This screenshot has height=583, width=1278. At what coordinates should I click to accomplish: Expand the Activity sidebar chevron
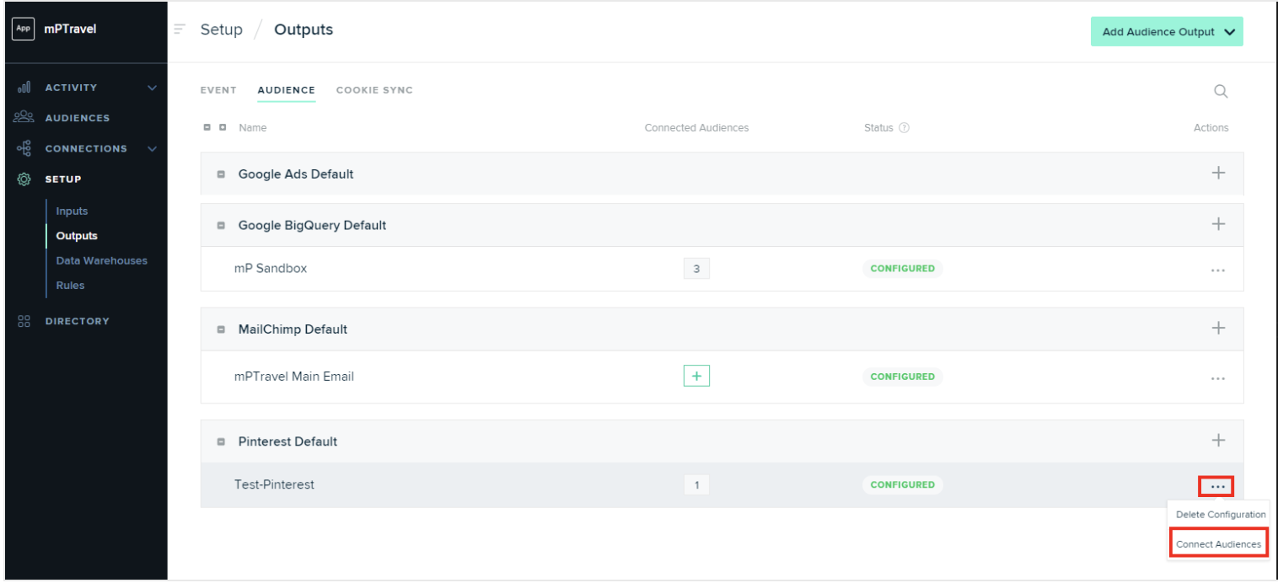152,88
